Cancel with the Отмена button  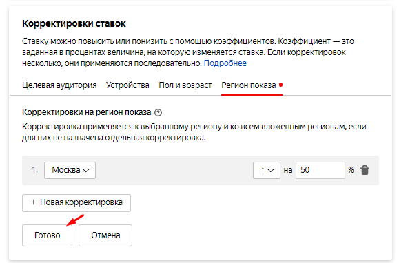coord(105,235)
